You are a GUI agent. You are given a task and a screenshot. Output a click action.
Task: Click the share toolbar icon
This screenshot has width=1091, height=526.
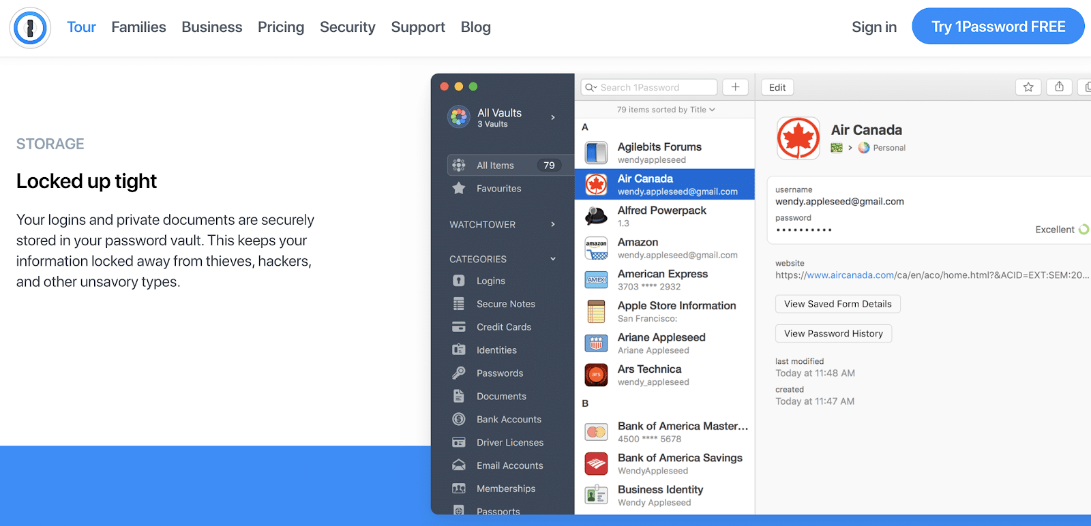point(1059,87)
